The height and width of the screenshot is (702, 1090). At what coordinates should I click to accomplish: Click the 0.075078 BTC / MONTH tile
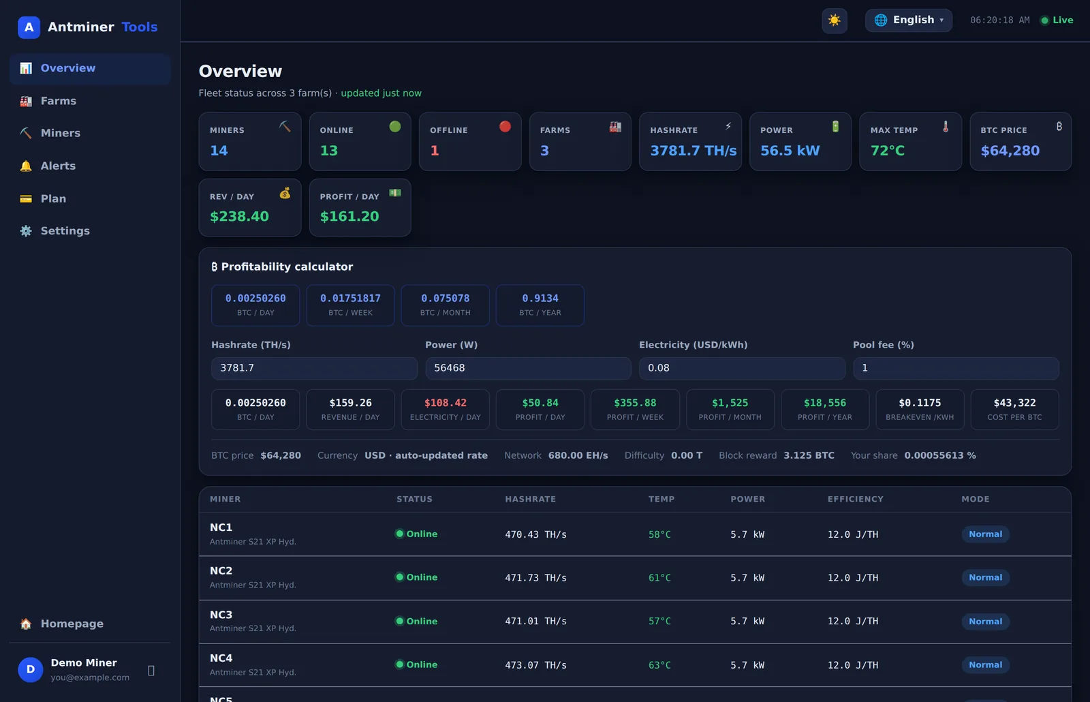point(445,305)
